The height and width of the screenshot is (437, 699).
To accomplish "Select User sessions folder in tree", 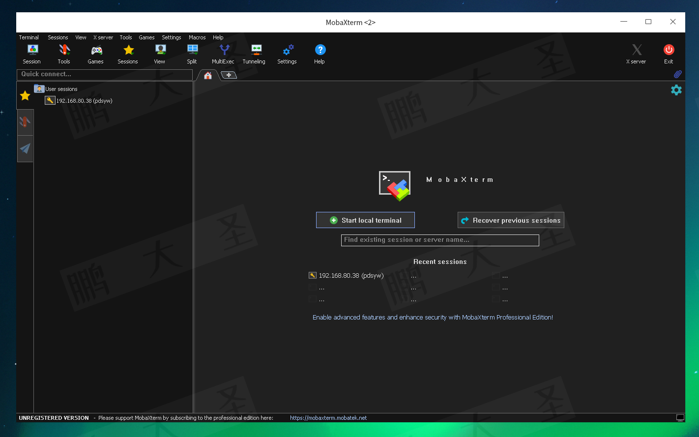I will coord(56,89).
